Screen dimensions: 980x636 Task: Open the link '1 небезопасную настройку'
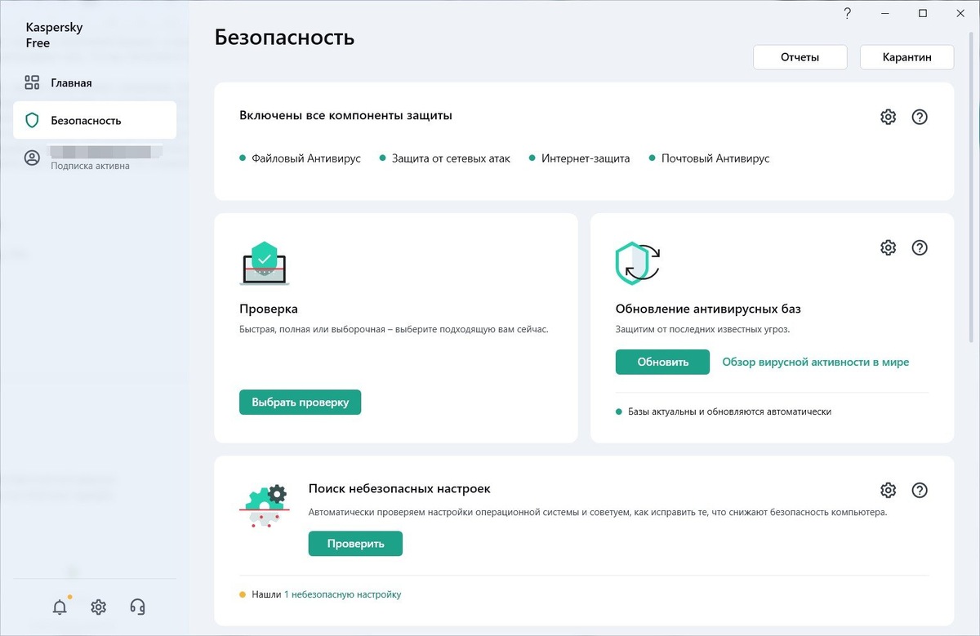[x=342, y=594]
